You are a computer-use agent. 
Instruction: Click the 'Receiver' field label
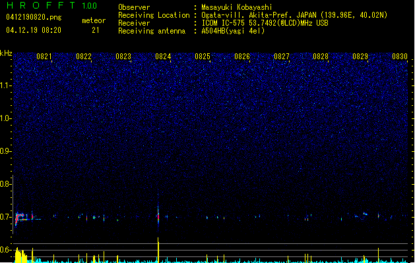point(134,23)
